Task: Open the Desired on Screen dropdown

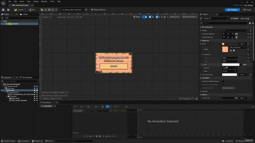Action: click(190, 17)
